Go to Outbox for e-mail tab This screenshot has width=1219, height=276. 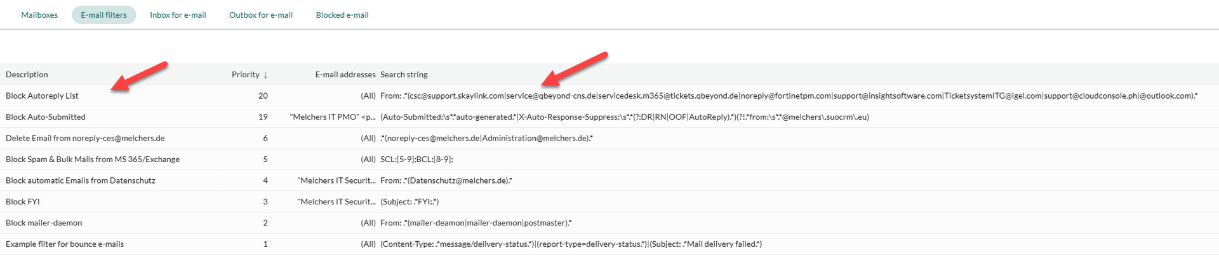coord(260,15)
